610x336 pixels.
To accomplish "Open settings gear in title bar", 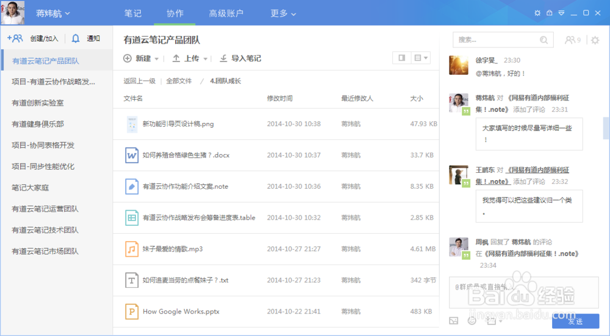I will click(537, 13).
